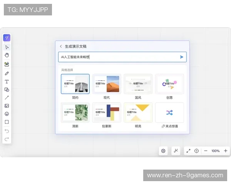Choose the text tool

pyautogui.click(x=7, y=82)
